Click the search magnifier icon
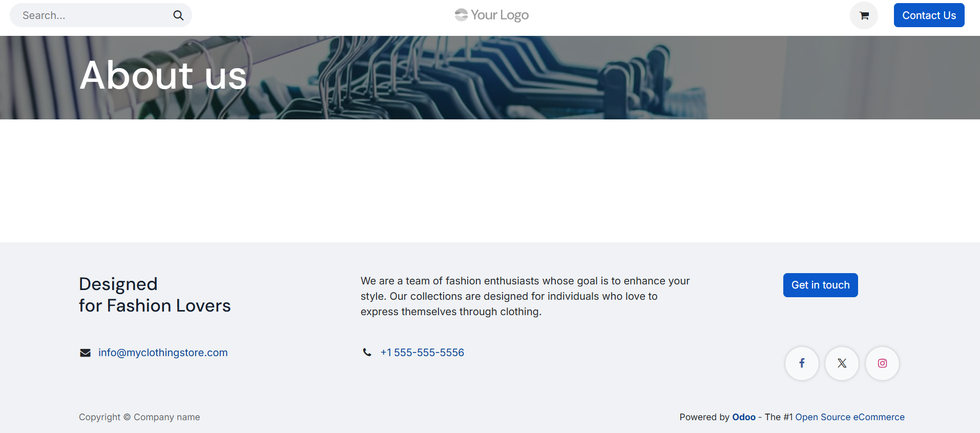The width and height of the screenshot is (980, 433). [x=178, y=15]
